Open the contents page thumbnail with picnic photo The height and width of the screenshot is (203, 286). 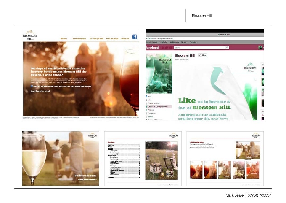pos(143,159)
